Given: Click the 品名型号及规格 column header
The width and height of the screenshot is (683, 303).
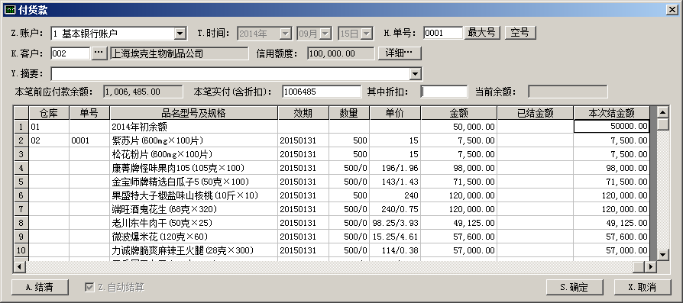Looking at the screenshot, I should pos(194,113).
